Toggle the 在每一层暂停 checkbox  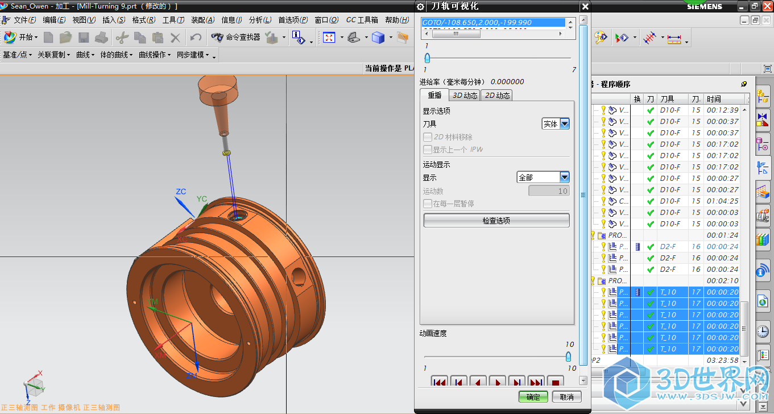click(x=428, y=204)
